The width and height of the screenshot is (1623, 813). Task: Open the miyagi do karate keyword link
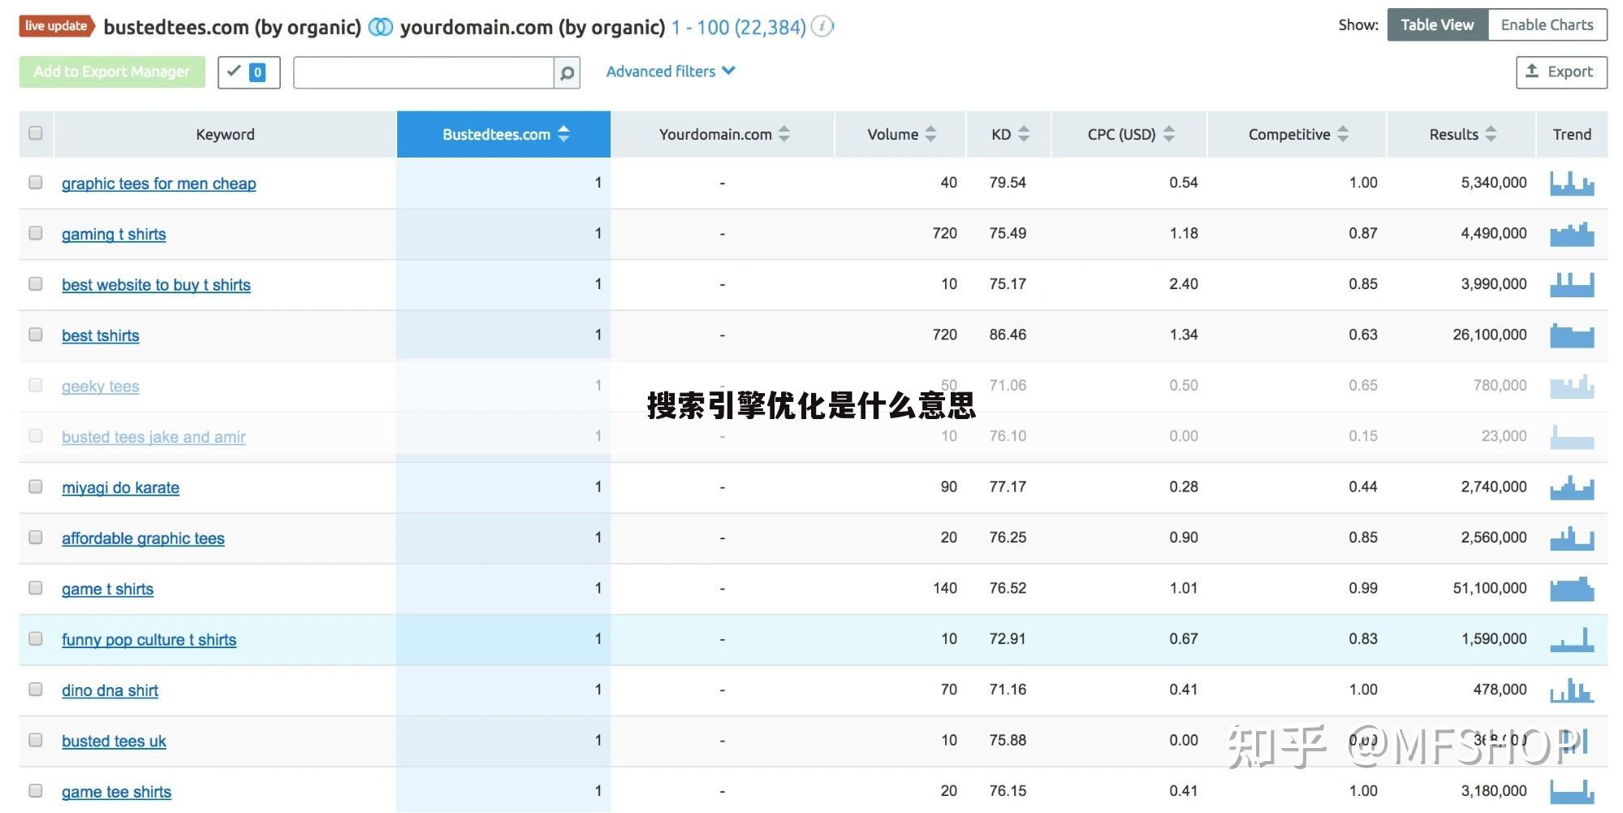(x=119, y=487)
